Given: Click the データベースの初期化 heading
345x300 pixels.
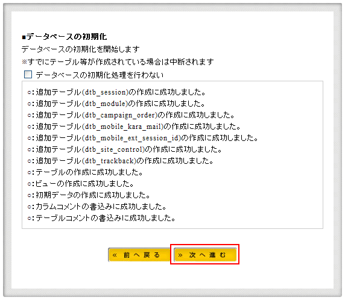Looking at the screenshot, I should point(65,37).
